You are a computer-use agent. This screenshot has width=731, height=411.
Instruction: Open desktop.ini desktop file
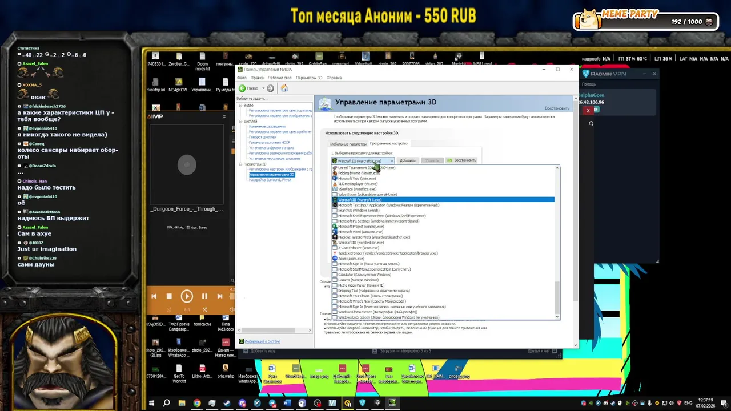point(156,84)
